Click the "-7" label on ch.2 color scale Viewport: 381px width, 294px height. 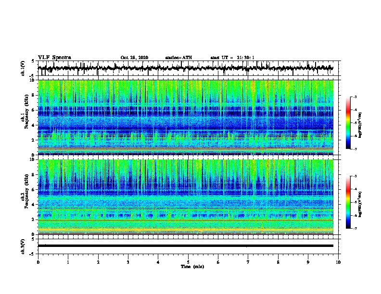[355, 229]
